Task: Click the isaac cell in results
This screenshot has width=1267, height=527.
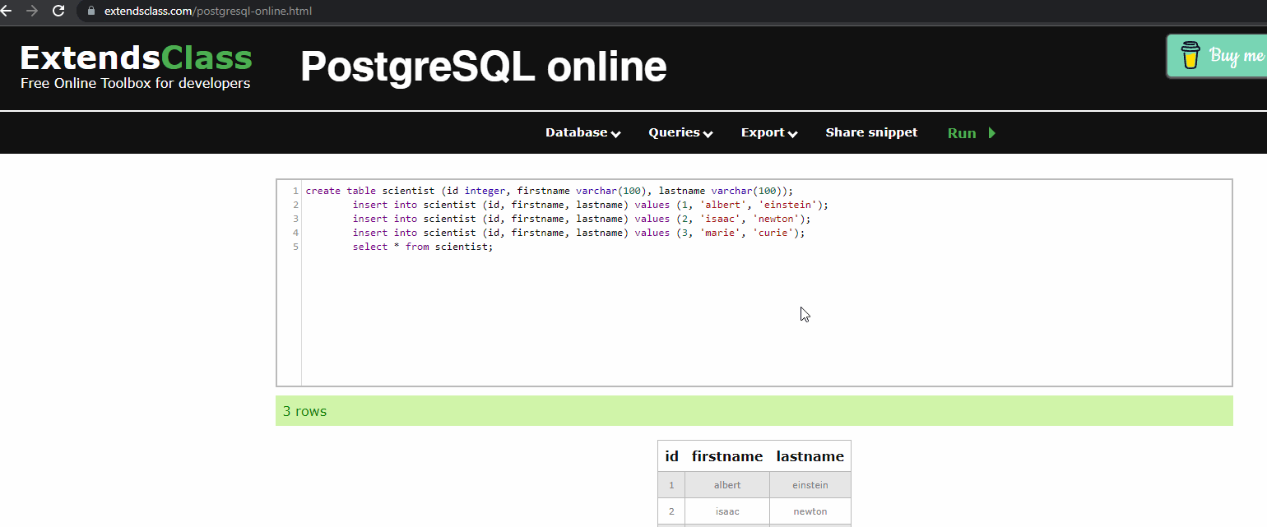Action: (x=727, y=511)
